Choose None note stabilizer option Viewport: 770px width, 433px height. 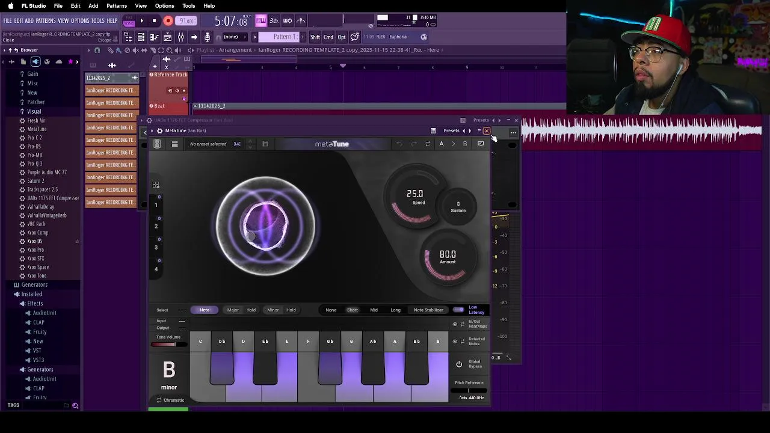[331, 310]
